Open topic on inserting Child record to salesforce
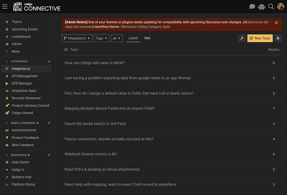This screenshot has height=195, width=287. point(120,185)
